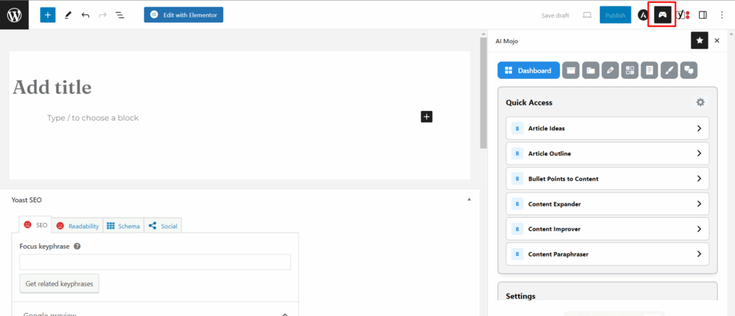Viewport: 735px width, 316px height.
Task: Switch to the Schema tab
Action: [123, 226]
